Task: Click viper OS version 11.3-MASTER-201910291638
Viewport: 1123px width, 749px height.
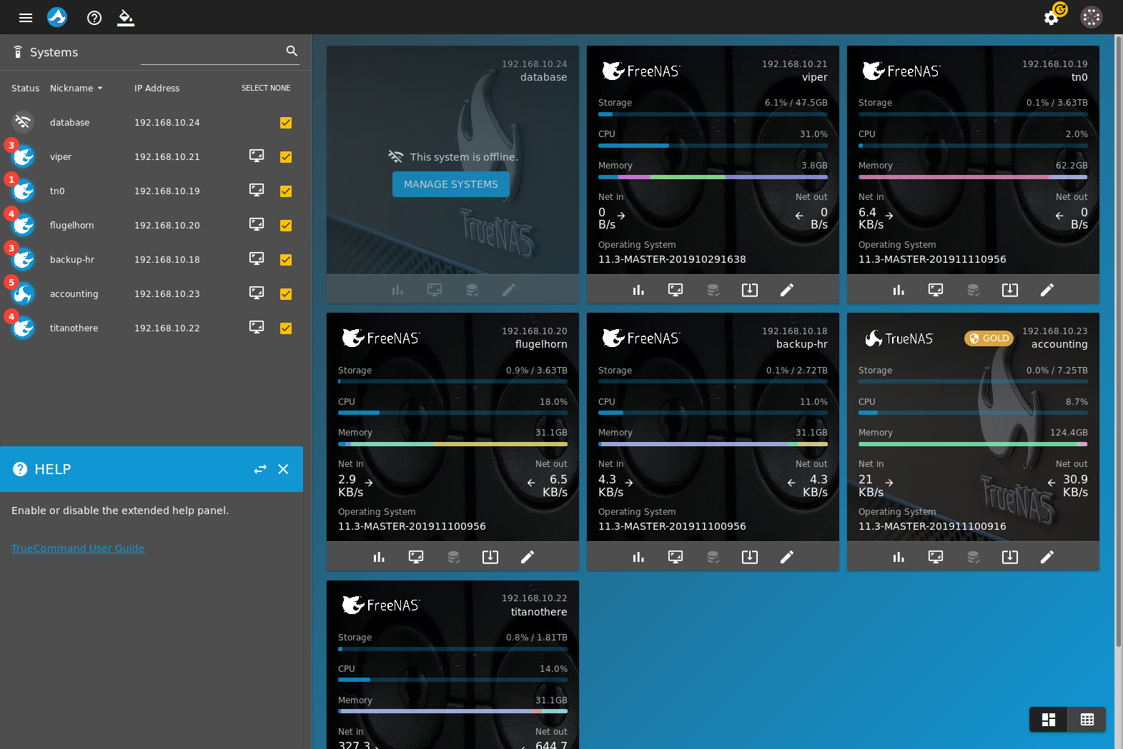Action: coord(672,259)
